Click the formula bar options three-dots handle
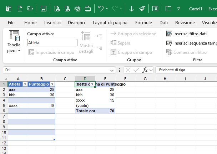Screen dimensions: 217x154 point(120,70)
